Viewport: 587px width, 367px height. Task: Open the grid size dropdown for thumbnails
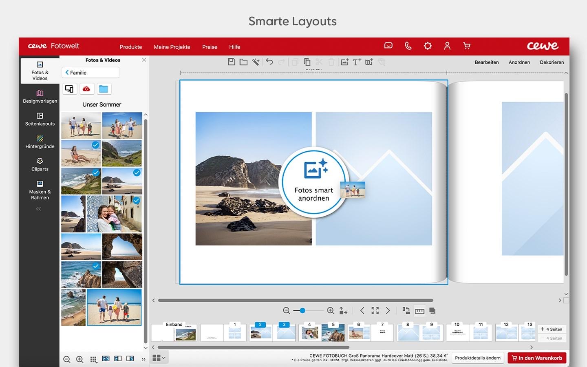pos(93,360)
